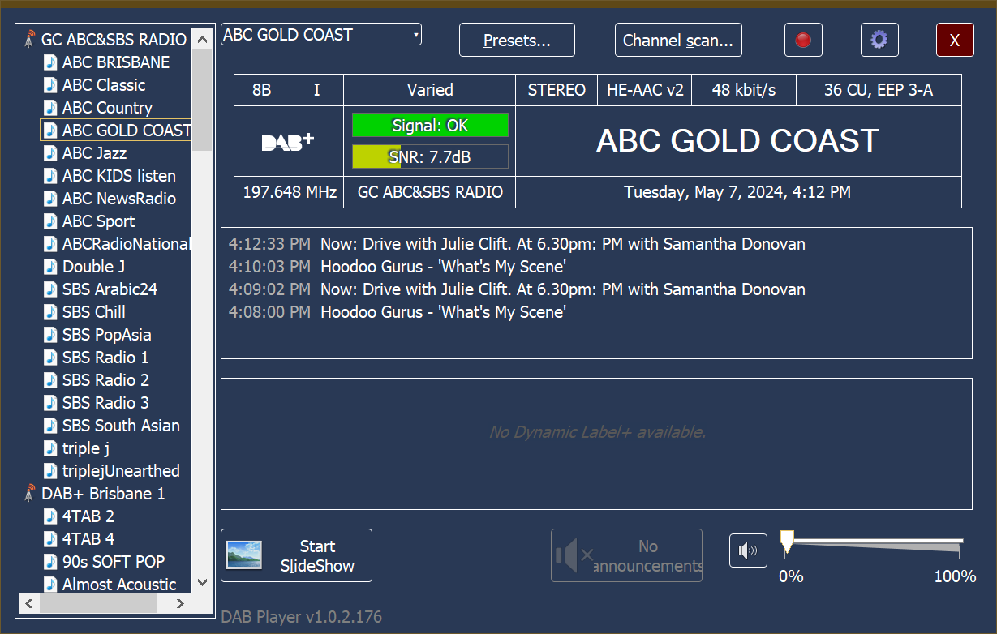This screenshot has height=634, width=997.
Task: Click the music note icon beside Double J
Action: point(50,266)
